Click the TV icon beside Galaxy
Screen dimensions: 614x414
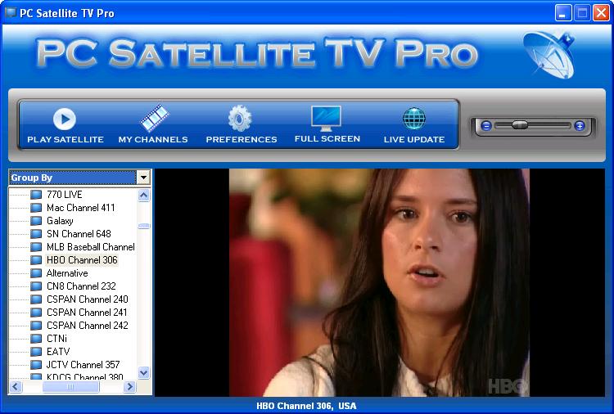(36, 221)
